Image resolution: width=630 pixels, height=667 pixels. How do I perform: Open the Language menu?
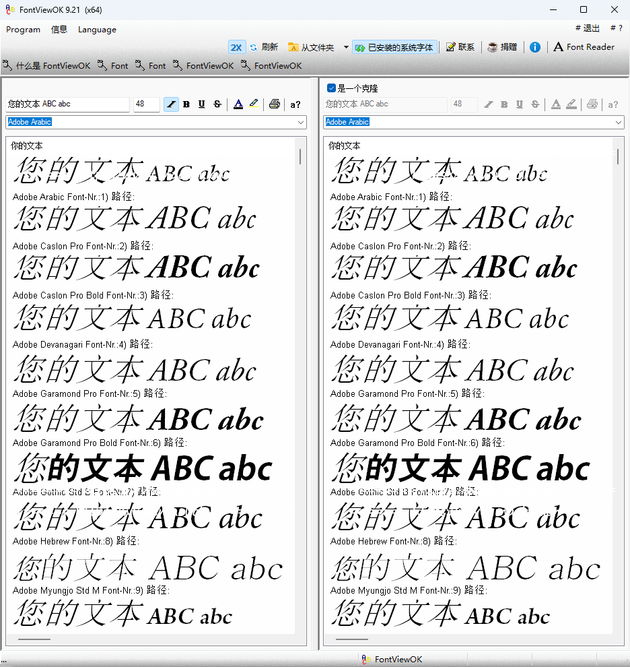[x=97, y=30]
